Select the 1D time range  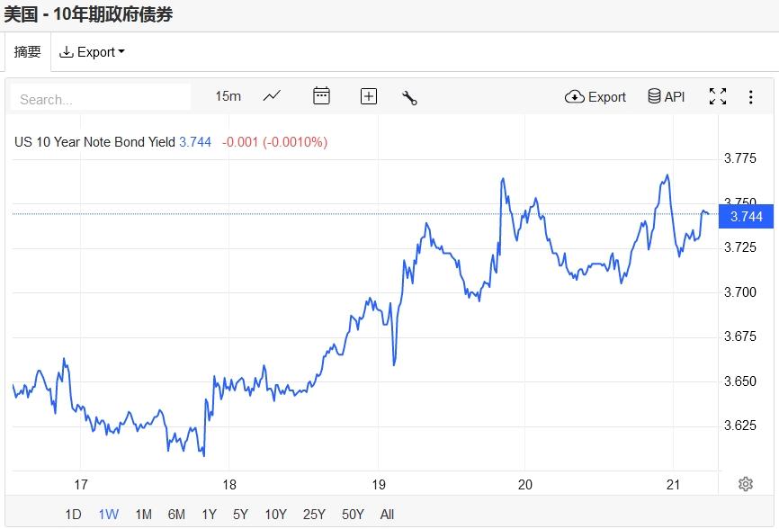tap(73, 515)
